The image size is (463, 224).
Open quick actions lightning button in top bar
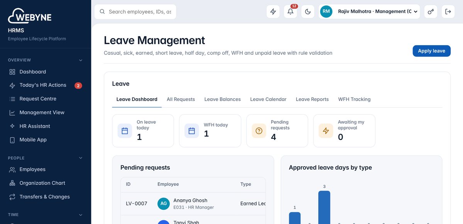point(273,12)
